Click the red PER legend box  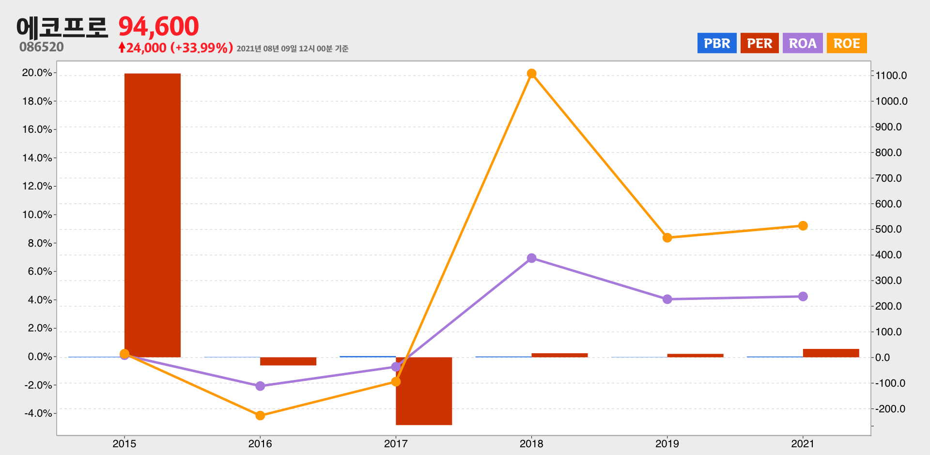(x=759, y=43)
